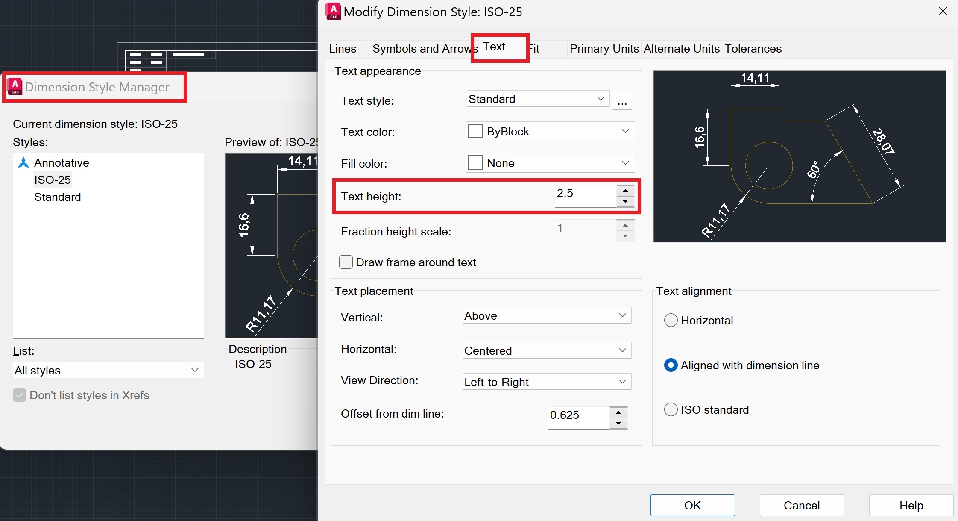This screenshot has width=958, height=521.
Task: Click the Offset from dim line field
Action: [579, 418]
